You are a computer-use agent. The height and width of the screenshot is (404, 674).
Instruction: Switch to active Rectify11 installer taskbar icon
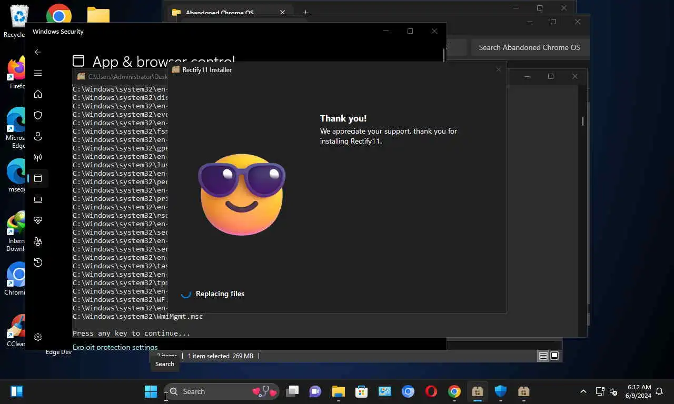point(478,391)
